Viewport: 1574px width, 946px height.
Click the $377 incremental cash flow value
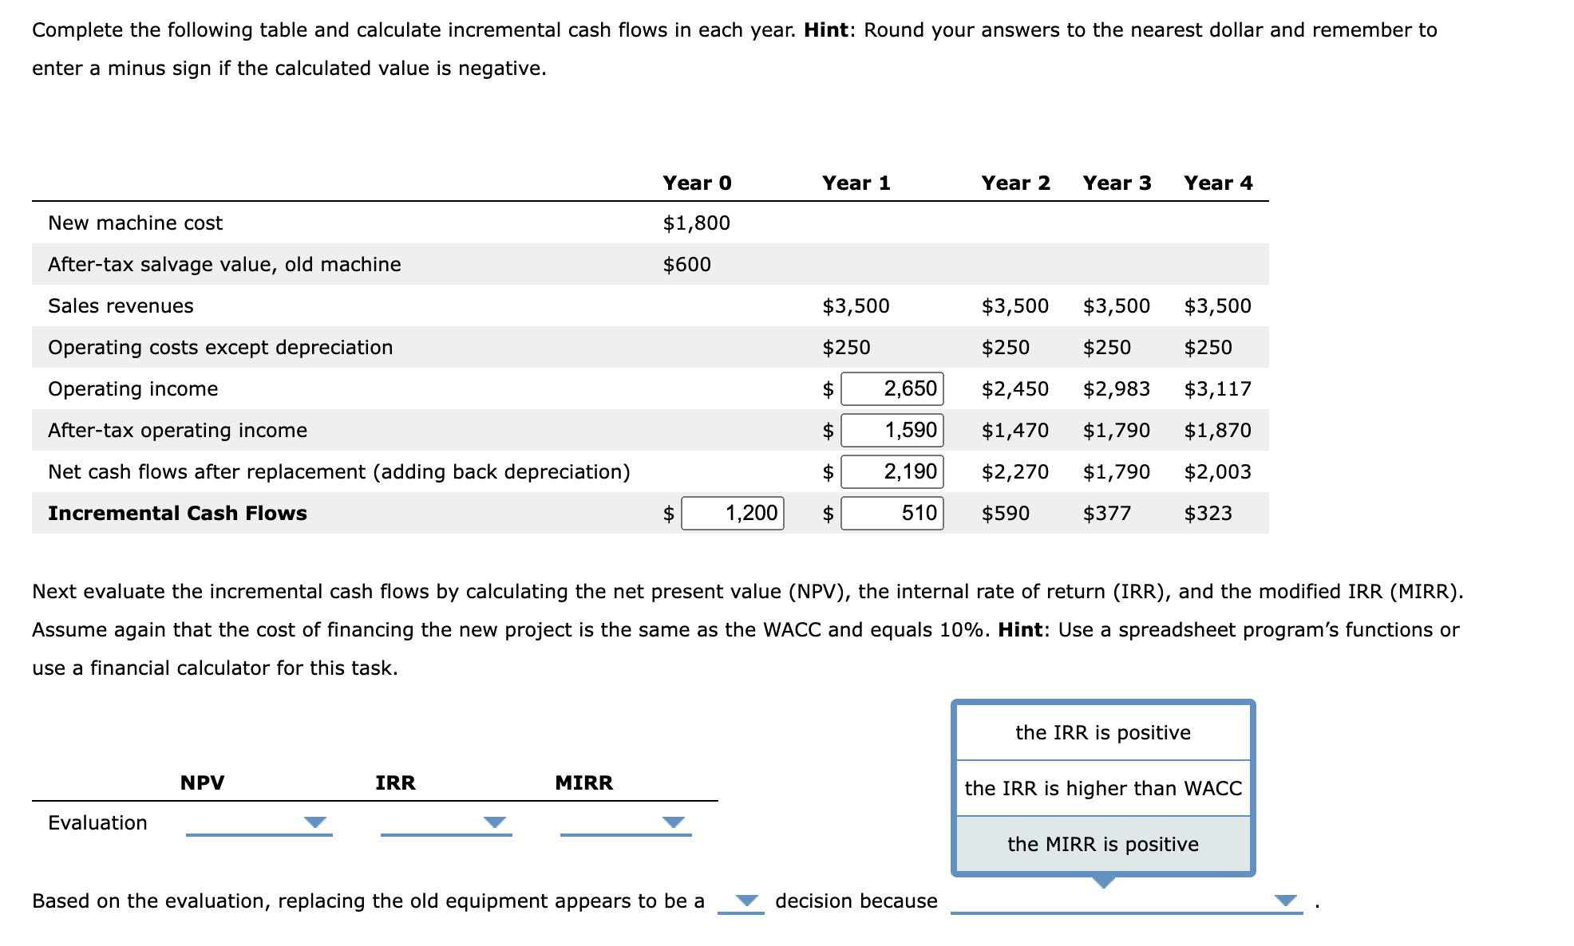coord(1106,513)
